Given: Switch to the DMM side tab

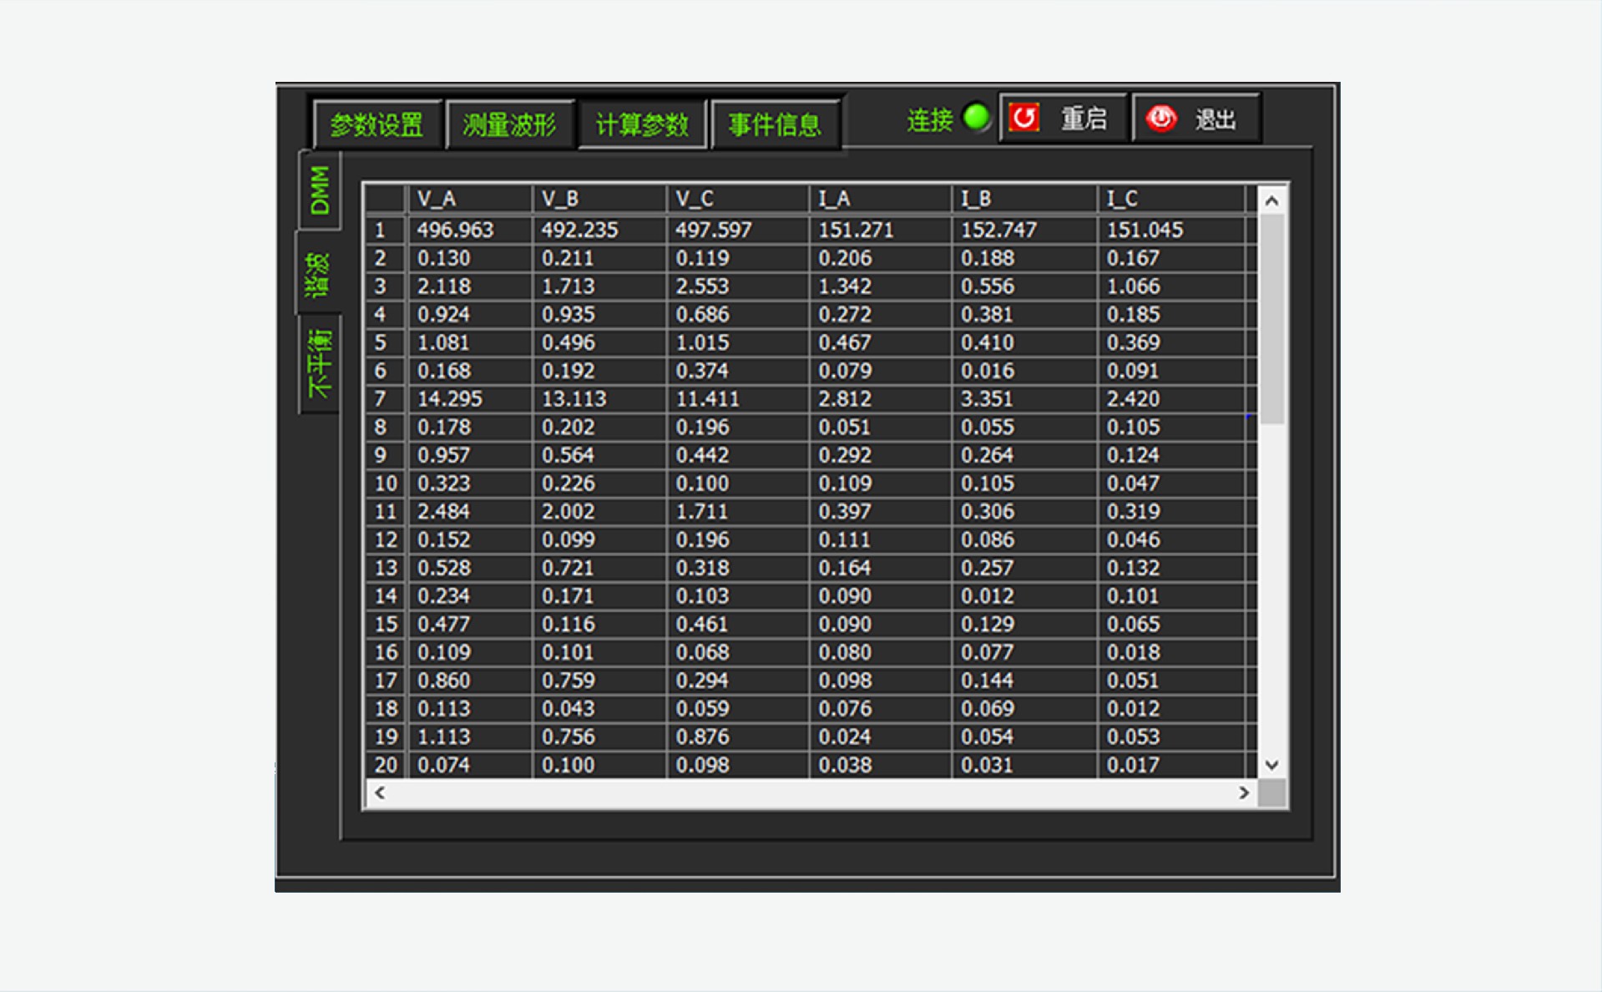Looking at the screenshot, I should tap(320, 190).
